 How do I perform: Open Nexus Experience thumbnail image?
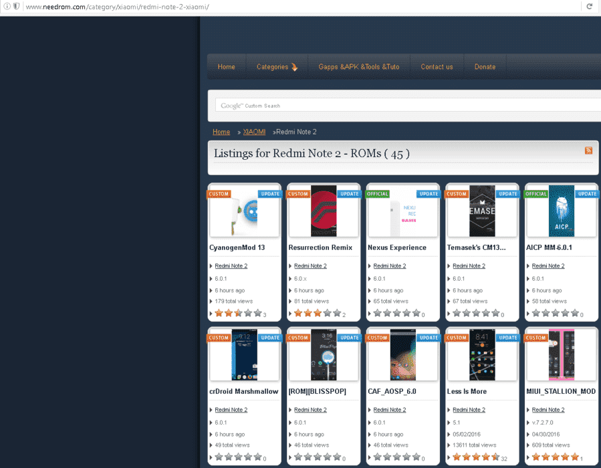tap(403, 211)
